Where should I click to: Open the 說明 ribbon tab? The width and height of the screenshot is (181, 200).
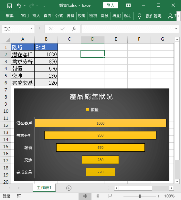(x=128, y=16)
